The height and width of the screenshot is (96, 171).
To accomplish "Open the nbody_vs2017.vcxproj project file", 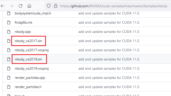I will (32, 50).
